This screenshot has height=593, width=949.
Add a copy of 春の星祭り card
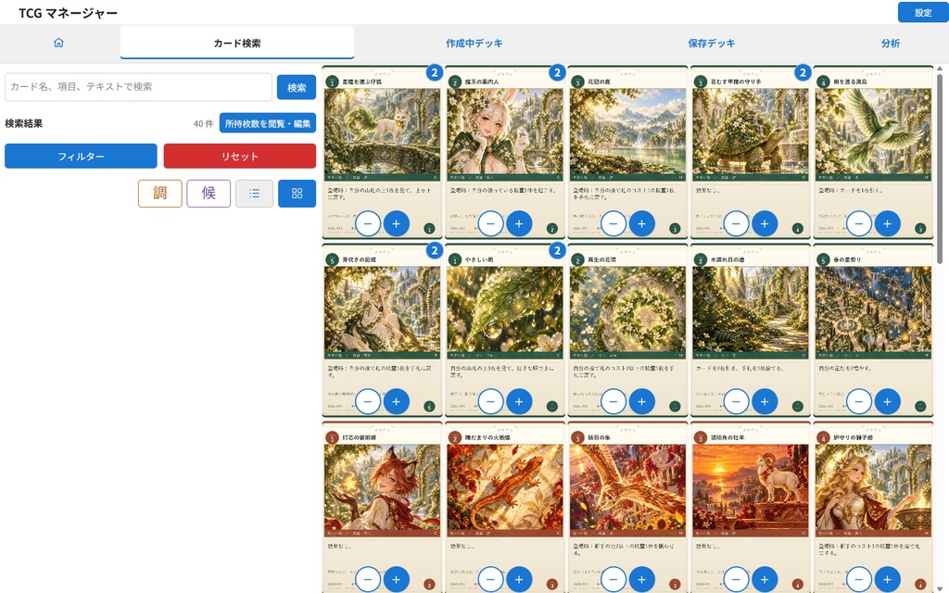coord(888,402)
